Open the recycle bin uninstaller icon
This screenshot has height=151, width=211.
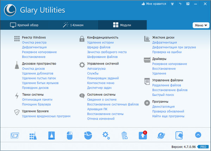coord(124,135)
